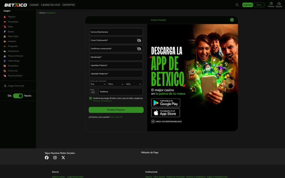Select the Slots icon in sidebar

pyautogui.click(x=5, y=26)
